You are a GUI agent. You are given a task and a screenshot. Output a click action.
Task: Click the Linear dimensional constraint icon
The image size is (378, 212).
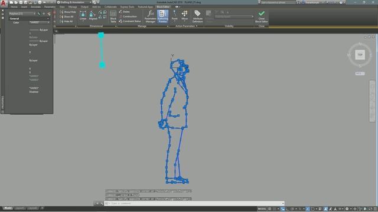83,15
